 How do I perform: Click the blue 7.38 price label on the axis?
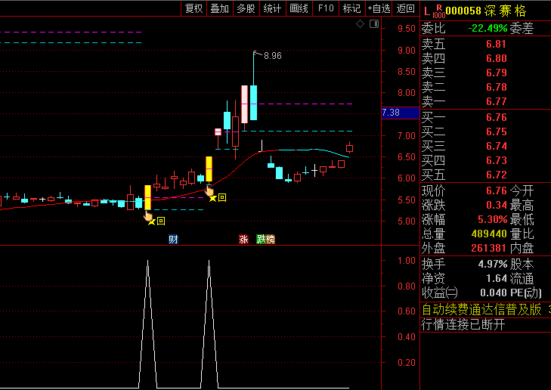tap(392, 113)
